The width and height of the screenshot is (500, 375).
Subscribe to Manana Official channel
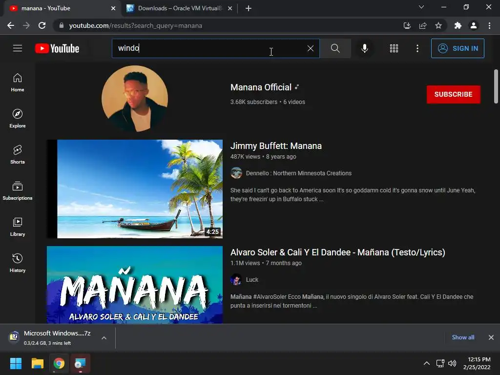coord(453,94)
